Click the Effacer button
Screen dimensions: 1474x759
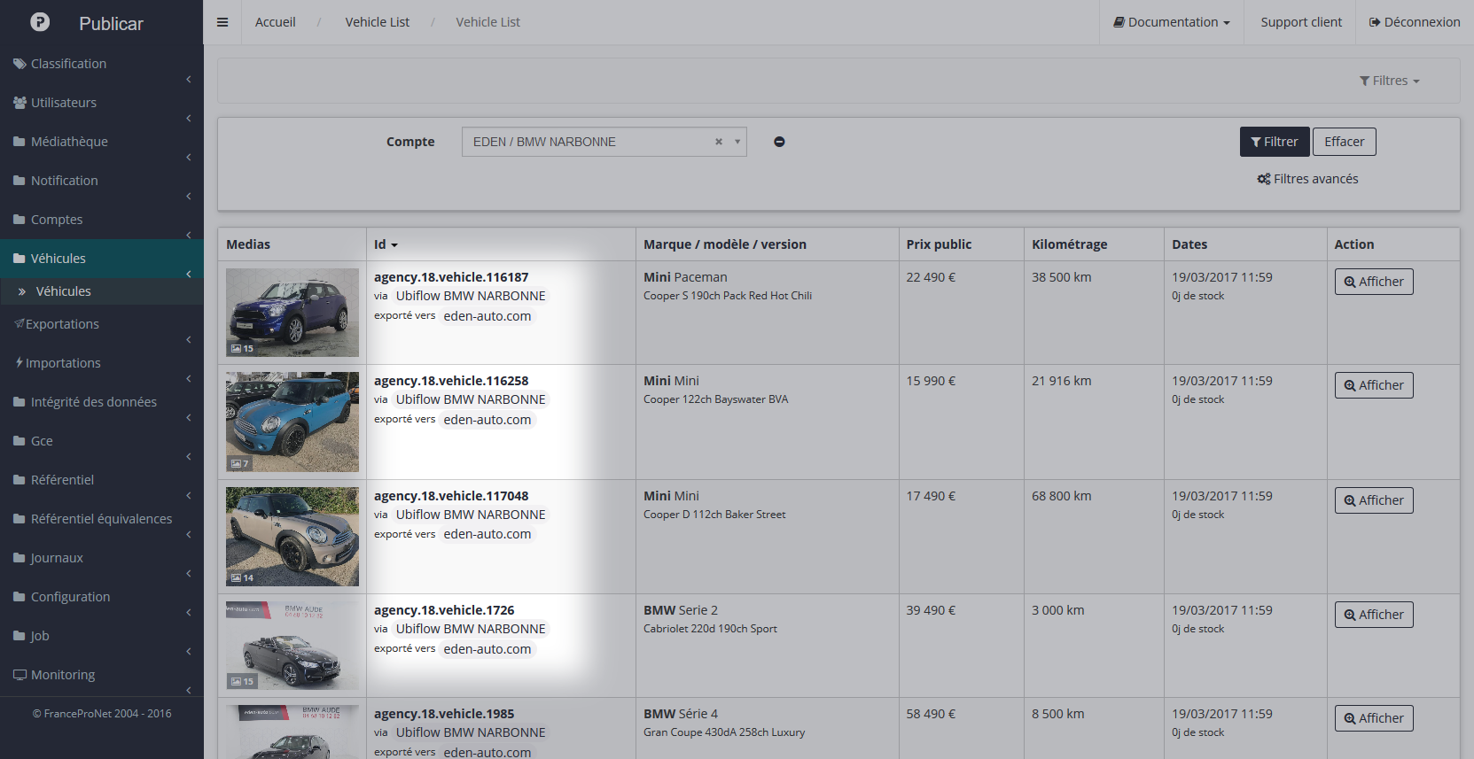coord(1344,142)
